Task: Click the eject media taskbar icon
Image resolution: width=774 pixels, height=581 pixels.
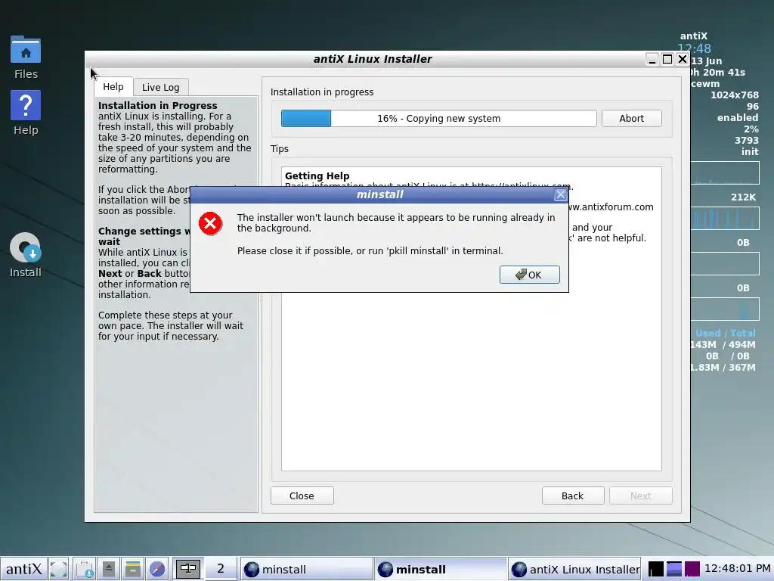Action: click(109, 569)
